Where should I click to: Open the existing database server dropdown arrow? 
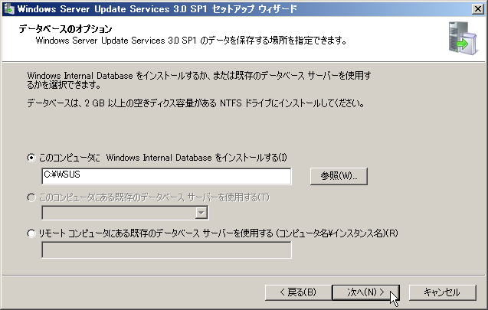pos(201,213)
